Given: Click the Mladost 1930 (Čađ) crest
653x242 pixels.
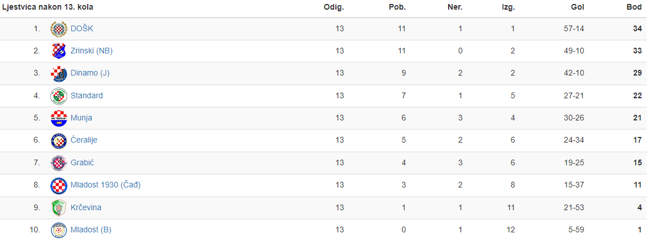Looking at the screenshot, I should coord(59,186).
